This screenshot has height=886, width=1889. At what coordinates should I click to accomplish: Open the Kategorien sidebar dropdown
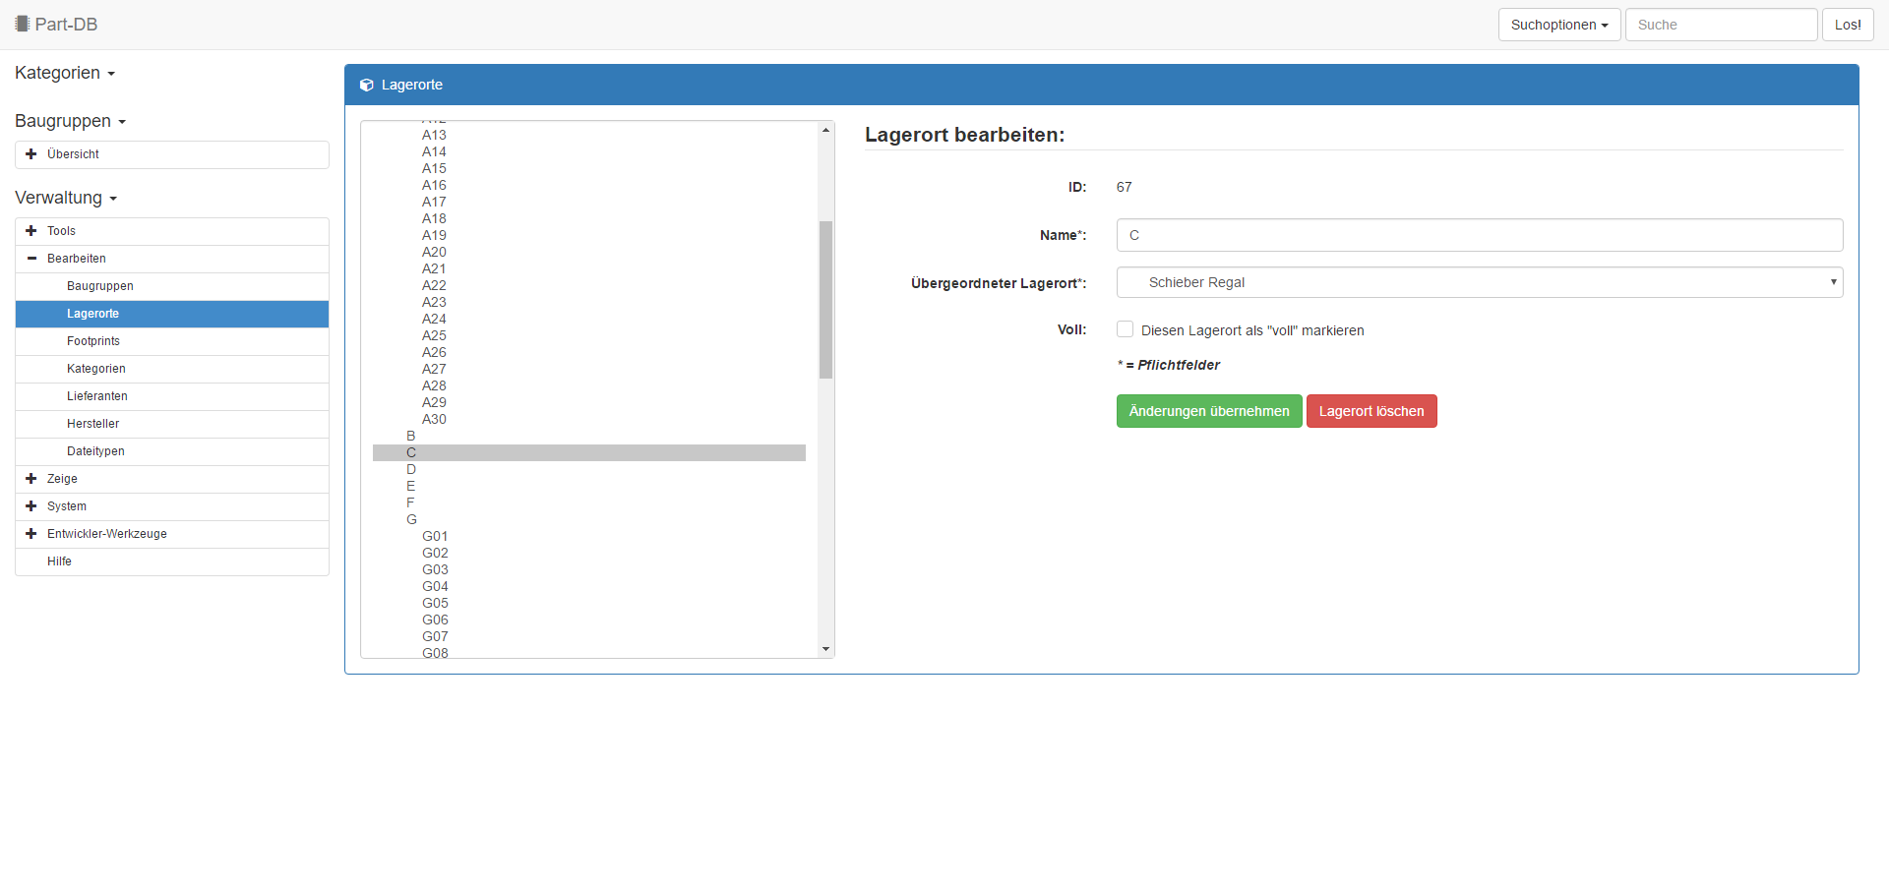(x=65, y=73)
